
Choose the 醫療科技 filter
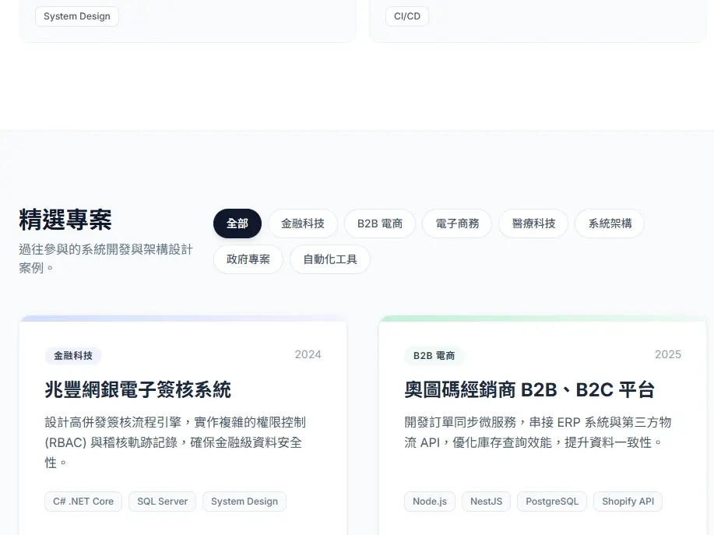pos(533,224)
